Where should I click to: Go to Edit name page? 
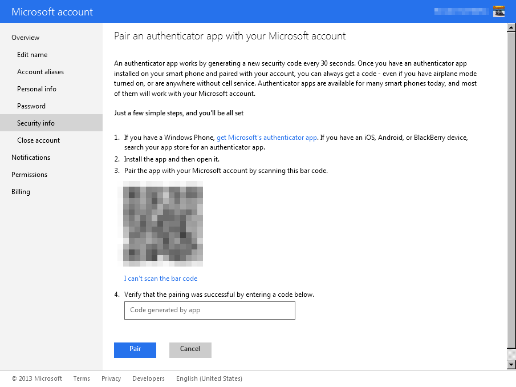click(x=32, y=55)
